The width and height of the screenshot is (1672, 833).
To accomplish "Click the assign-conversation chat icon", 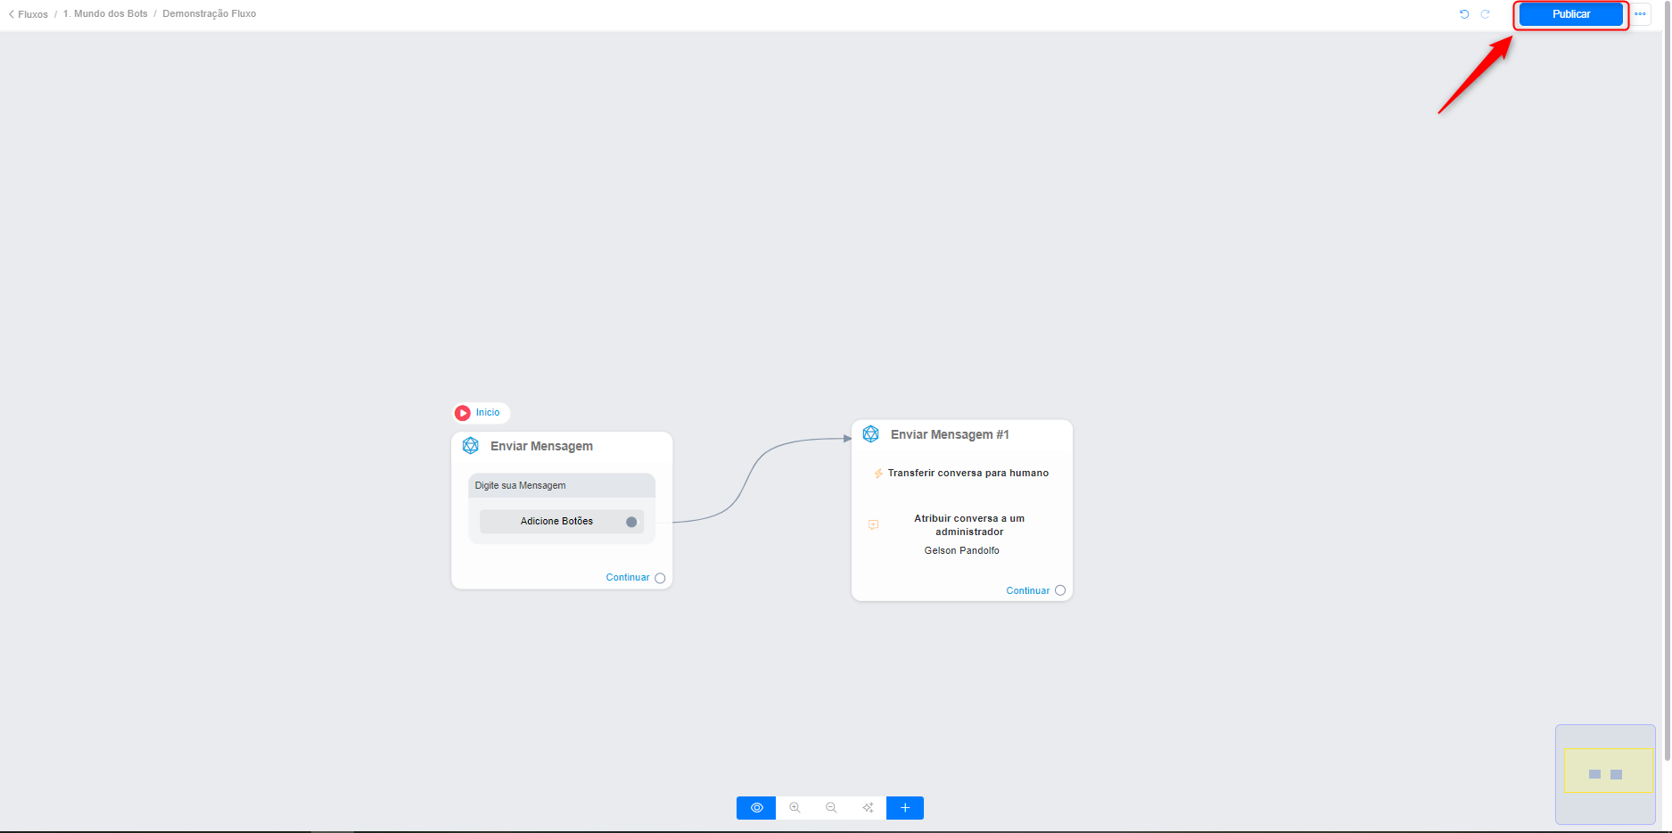I will coord(873,525).
